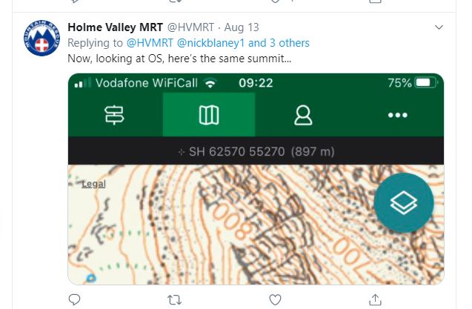Switch to the map tab icon
The width and height of the screenshot is (472, 309).
[209, 115]
